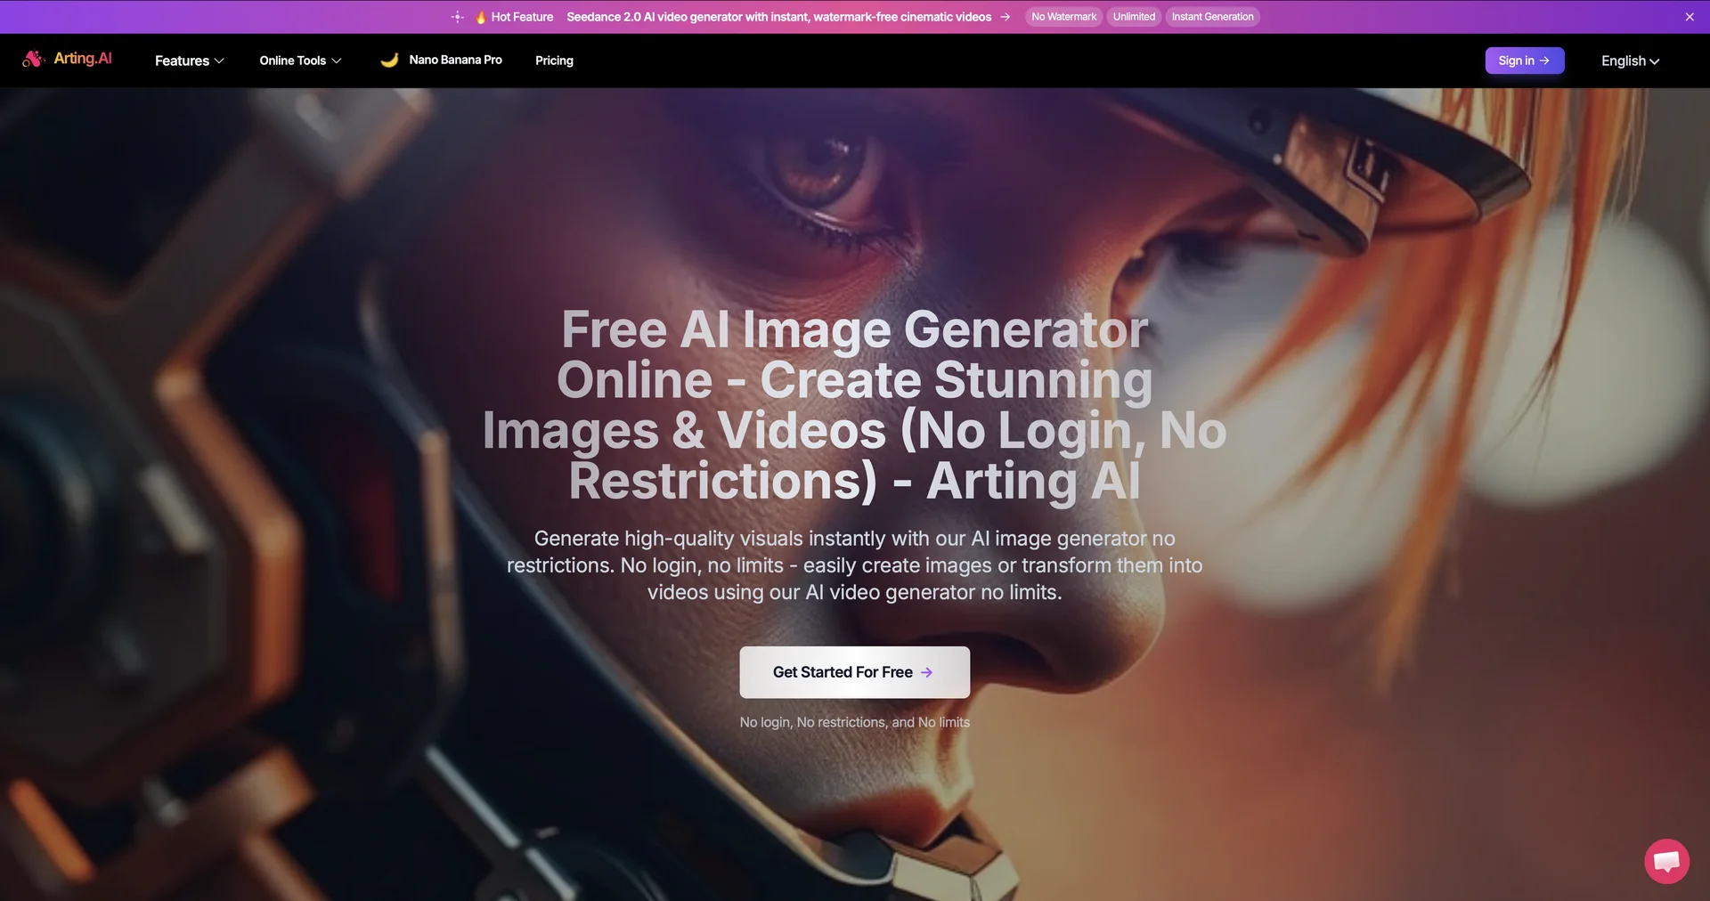The height and width of the screenshot is (901, 1710).
Task: Click the Instant Generation tag
Action: click(x=1212, y=17)
